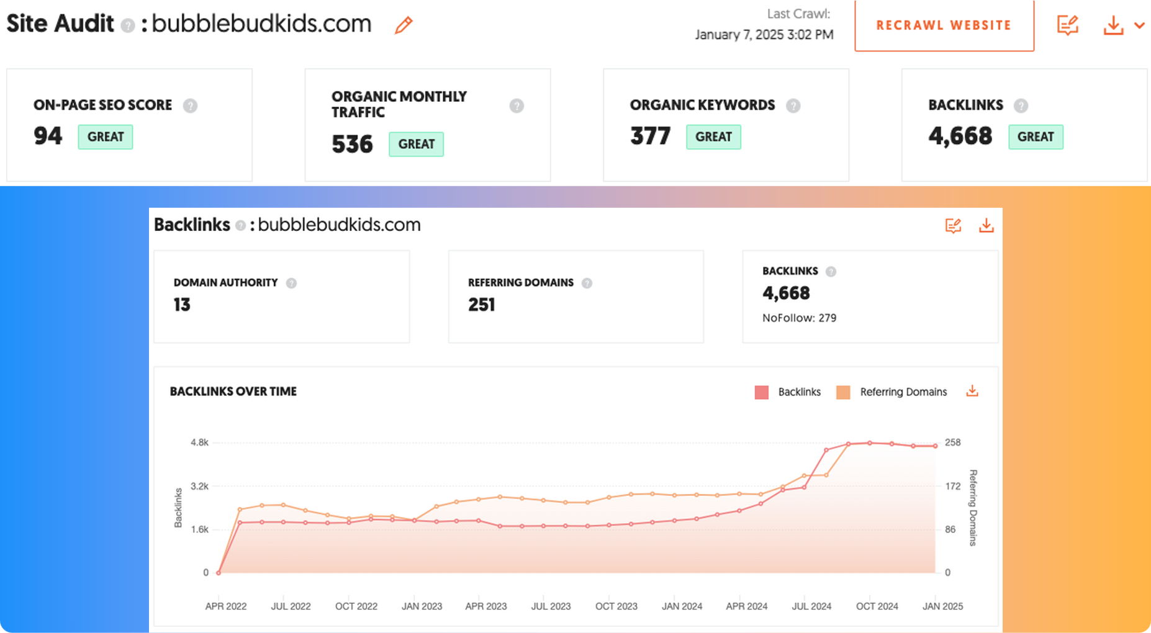Open the Organic Keywords help icon

793,105
